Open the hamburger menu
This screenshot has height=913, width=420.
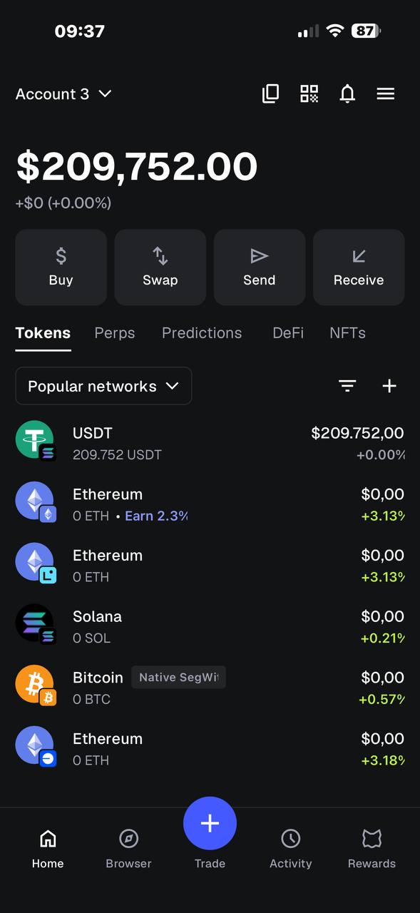pos(385,93)
